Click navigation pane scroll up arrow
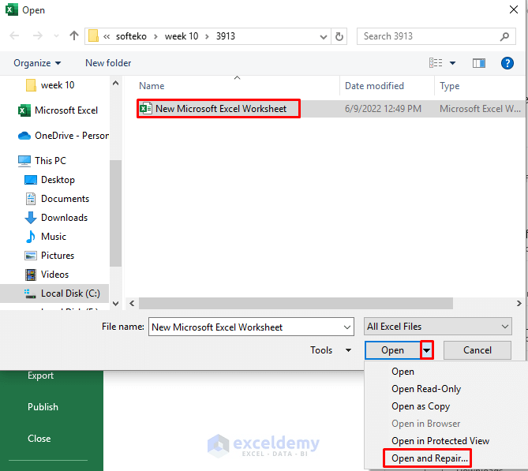Screen dimensions: 528x471 [115, 83]
